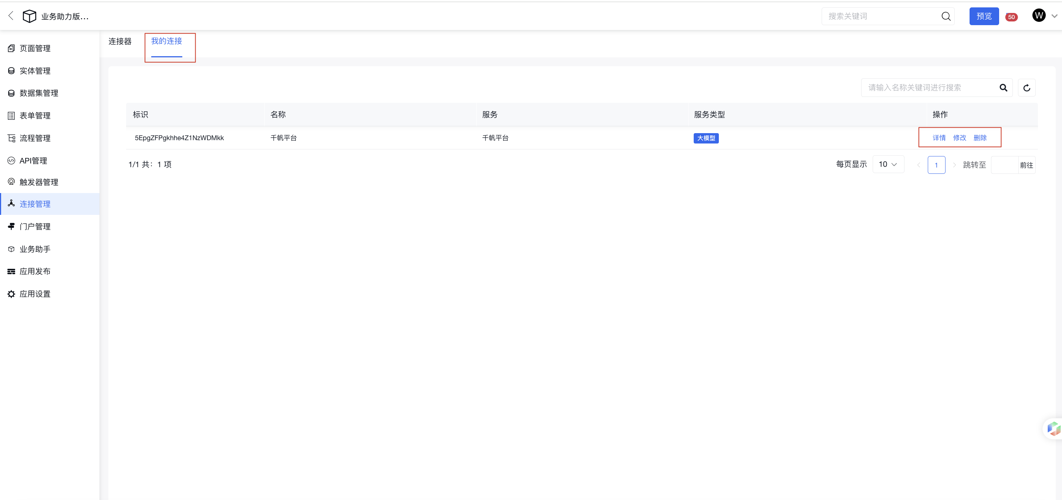Image resolution: width=1062 pixels, height=500 pixels.
Task: Click the refresh table icon
Action: coord(1027,88)
